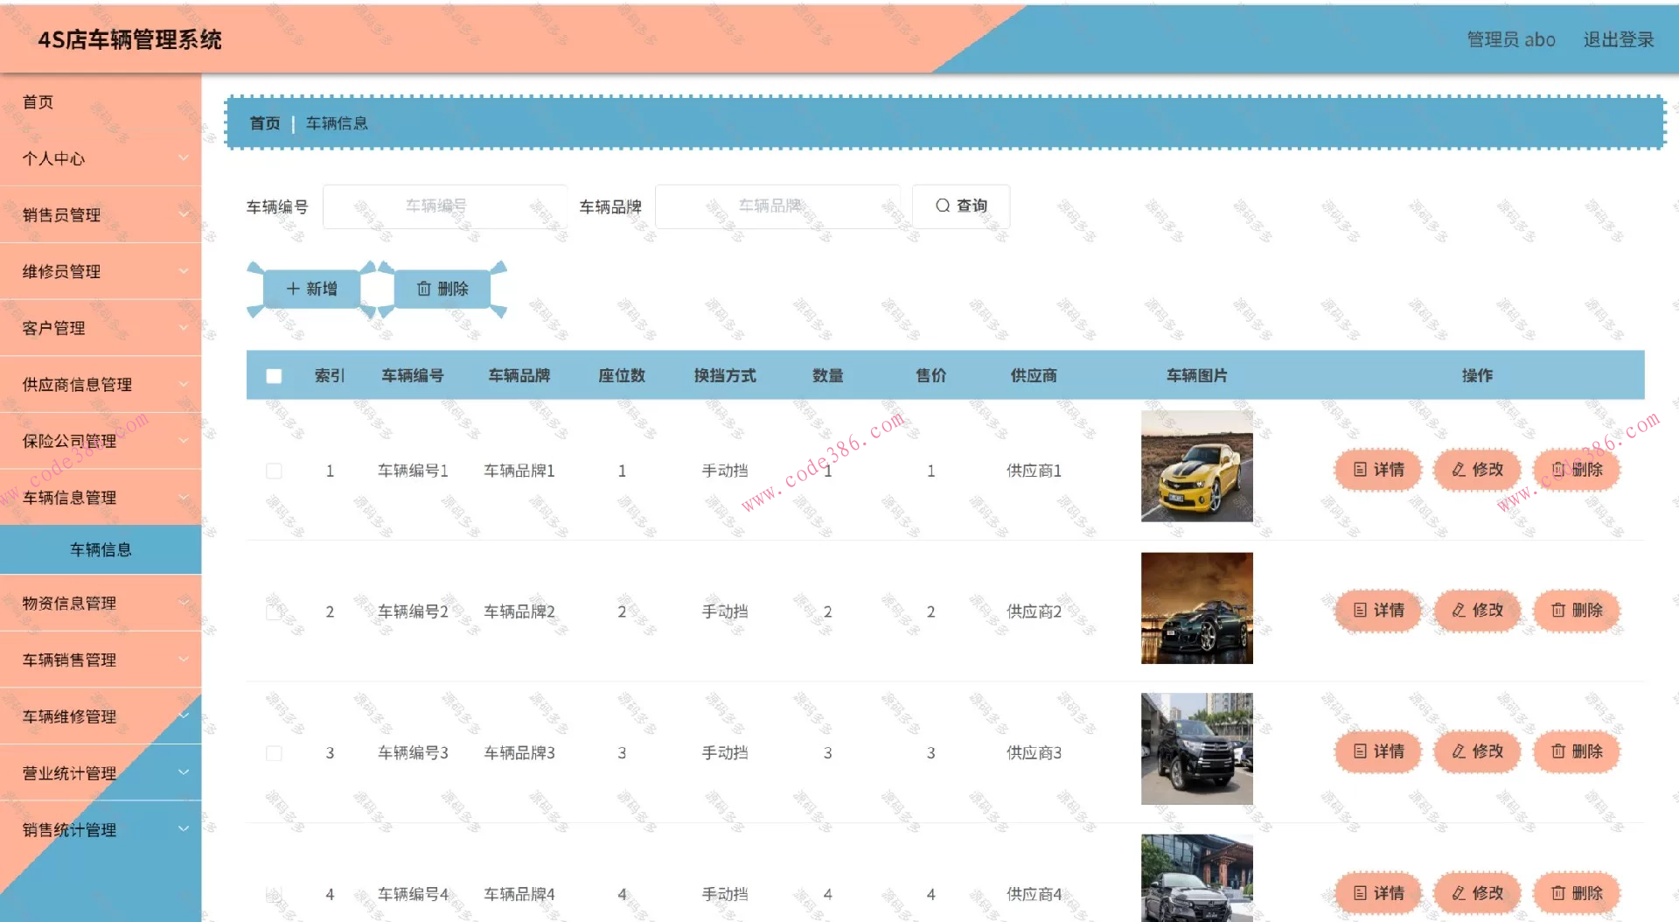Viewport: 1679px width, 922px height.
Task: Expand the 车辆维修管理 sidebar menu
Action: (101, 716)
